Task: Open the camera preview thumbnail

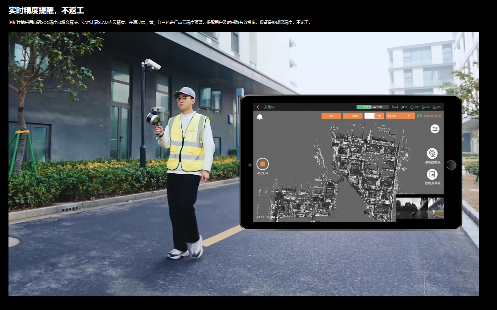Action: [x=420, y=208]
